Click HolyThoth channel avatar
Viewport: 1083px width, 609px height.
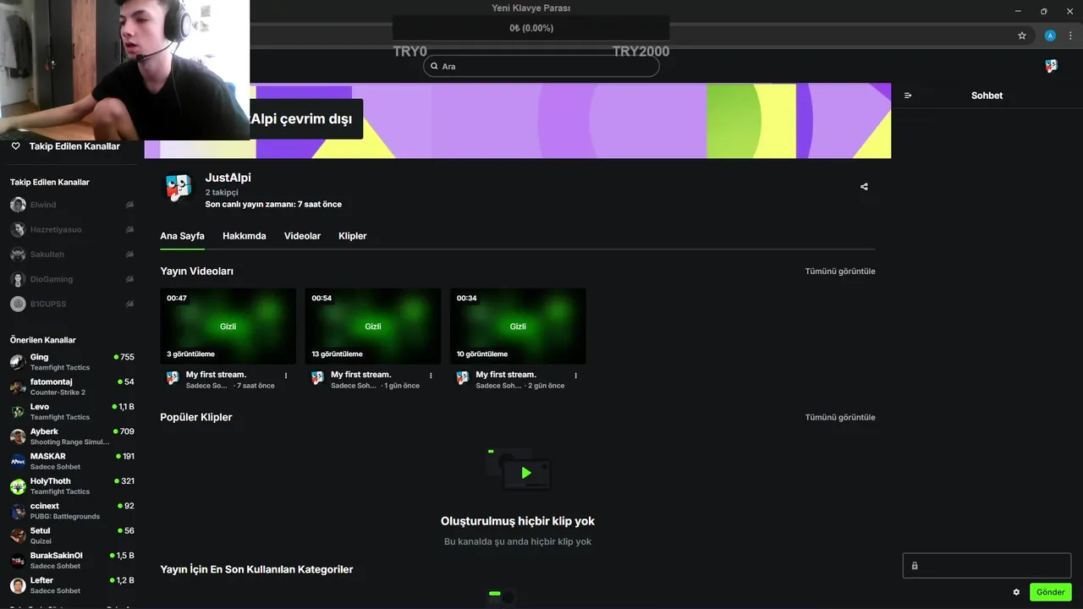[18, 486]
